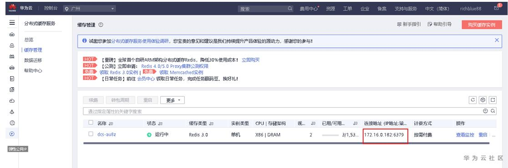Click the globe icon in left rail

pos(12,123)
